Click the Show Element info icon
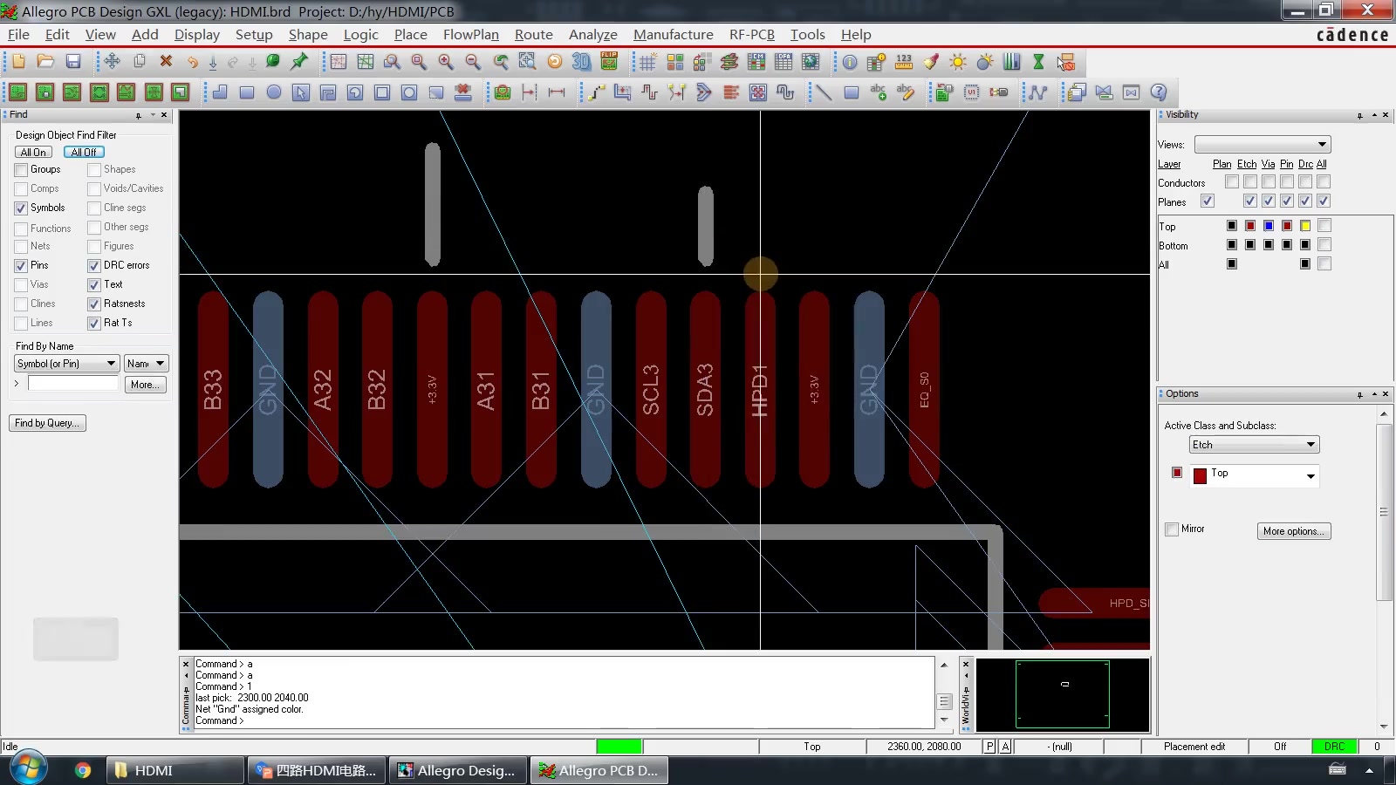The height and width of the screenshot is (785, 1396). point(850,62)
